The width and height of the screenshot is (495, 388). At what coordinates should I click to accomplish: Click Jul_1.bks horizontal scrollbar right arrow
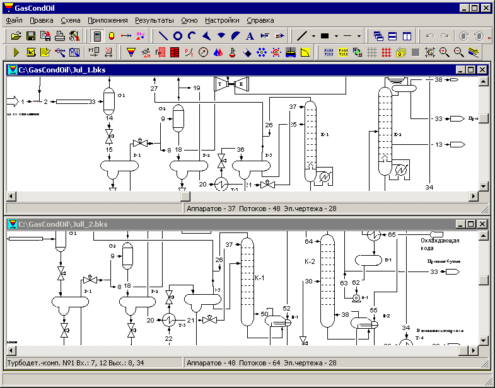(x=473, y=197)
